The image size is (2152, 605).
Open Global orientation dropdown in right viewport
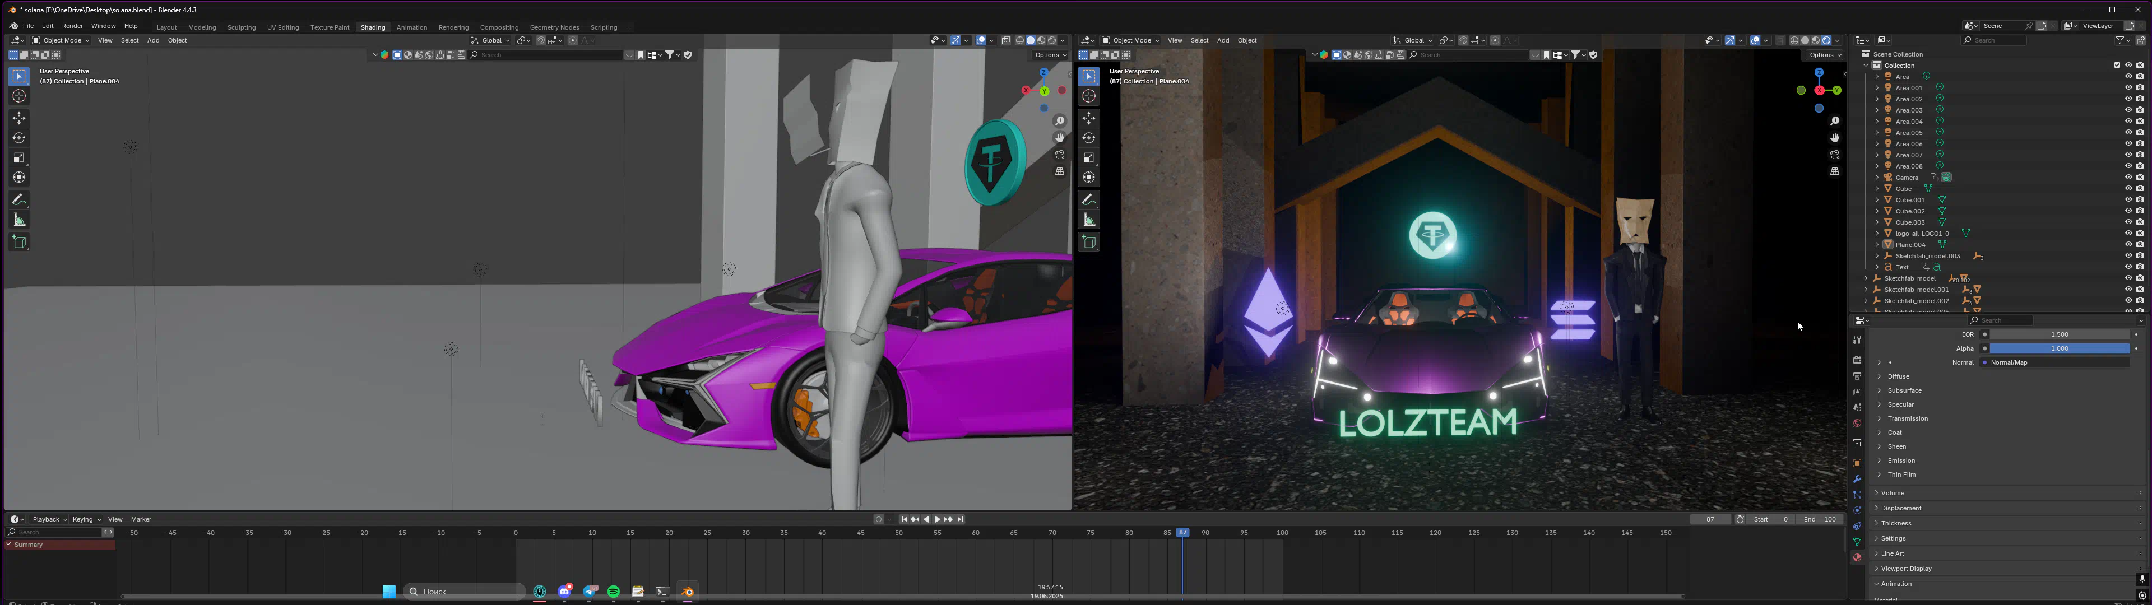tap(1413, 40)
